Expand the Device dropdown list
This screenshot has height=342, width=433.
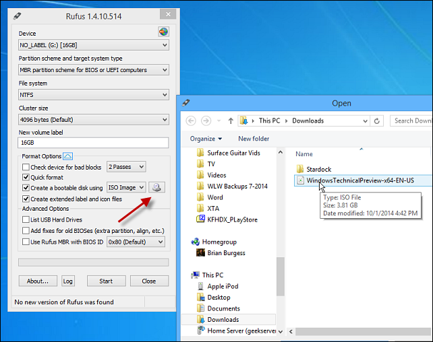tap(93, 46)
